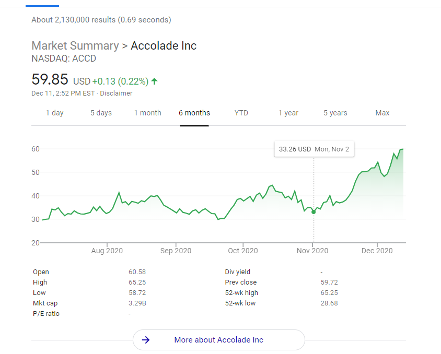
Task: Click the 60 y-axis label
Action: [36, 149]
